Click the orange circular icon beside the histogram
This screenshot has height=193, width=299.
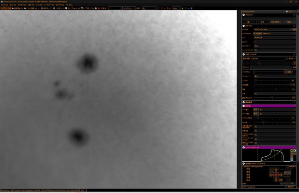[x=292, y=157]
